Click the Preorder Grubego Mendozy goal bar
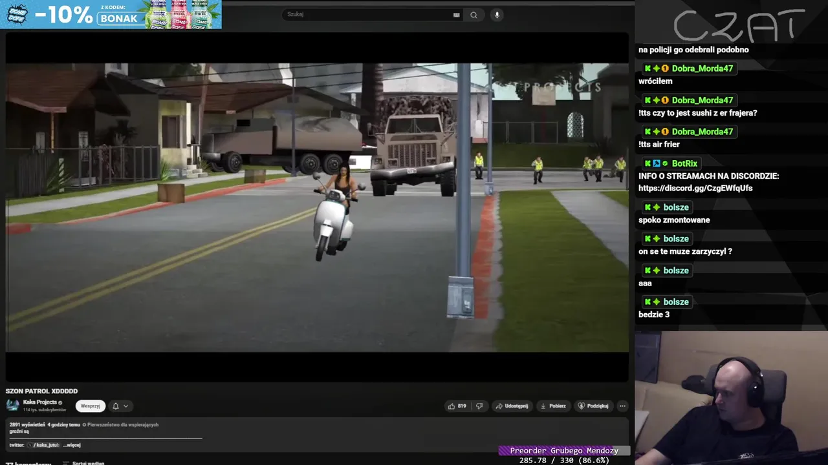828x465 pixels. coord(564,451)
